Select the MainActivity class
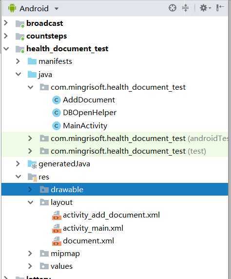Screen dimensions: 231x279 (x=85, y=126)
